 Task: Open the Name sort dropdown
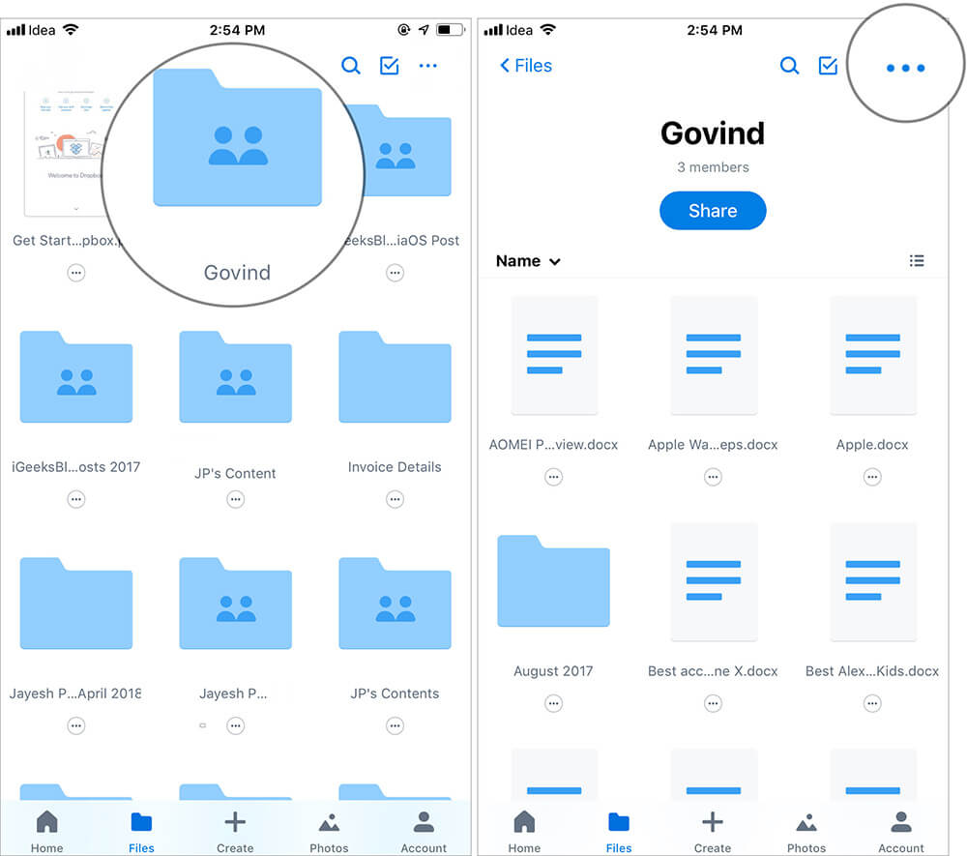[x=528, y=261]
